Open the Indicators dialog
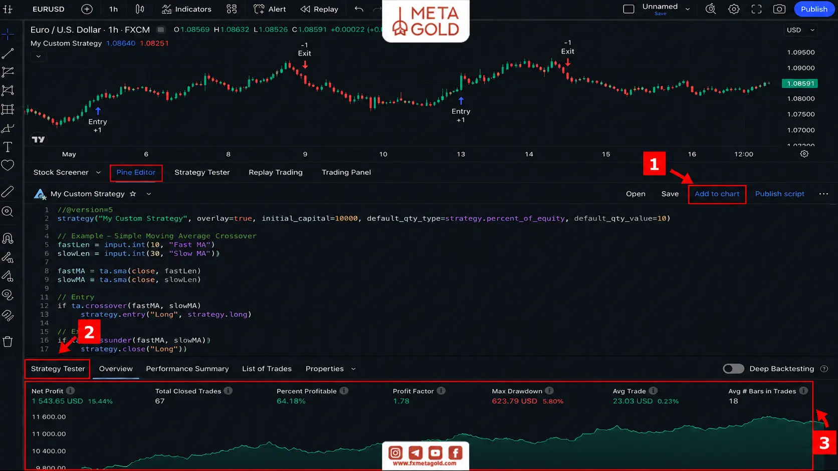The height and width of the screenshot is (471, 838). point(186,9)
